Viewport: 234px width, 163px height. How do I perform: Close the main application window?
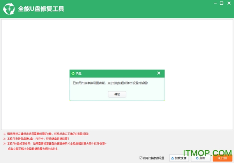click(229, 3)
